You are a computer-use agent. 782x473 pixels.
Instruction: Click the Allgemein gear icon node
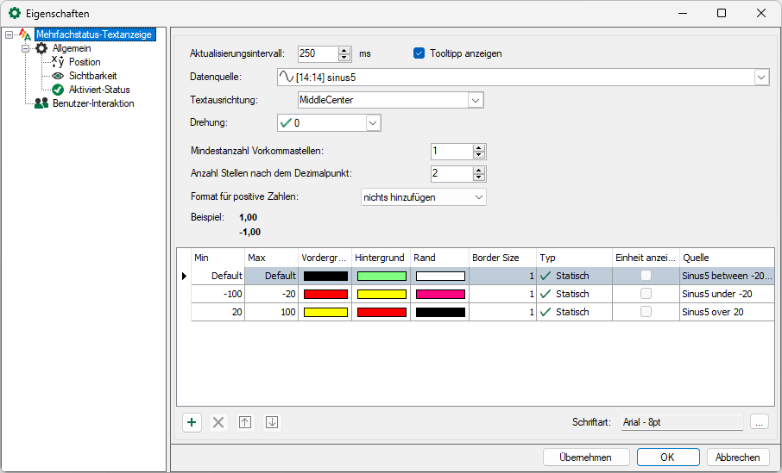click(x=41, y=48)
